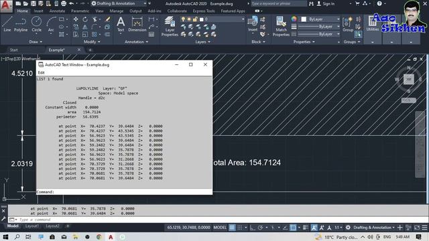Click the Top face on the ViewCube
This screenshot has width=429, height=241.
[408, 79]
